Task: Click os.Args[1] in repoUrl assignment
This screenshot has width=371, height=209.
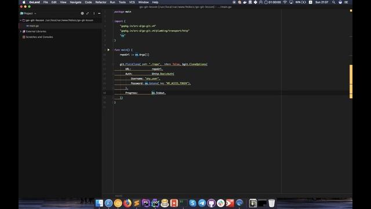Action: pos(142,55)
